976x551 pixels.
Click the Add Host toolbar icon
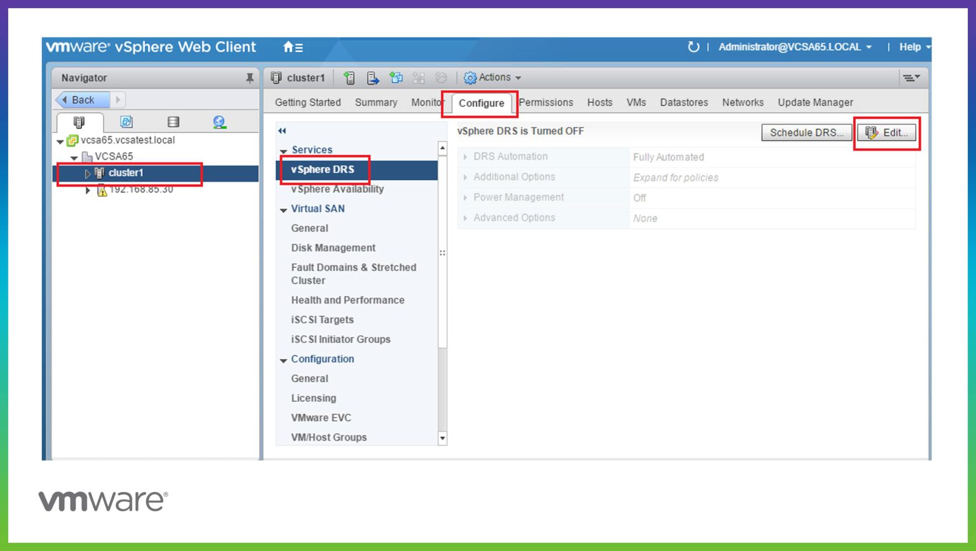pyautogui.click(x=349, y=77)
